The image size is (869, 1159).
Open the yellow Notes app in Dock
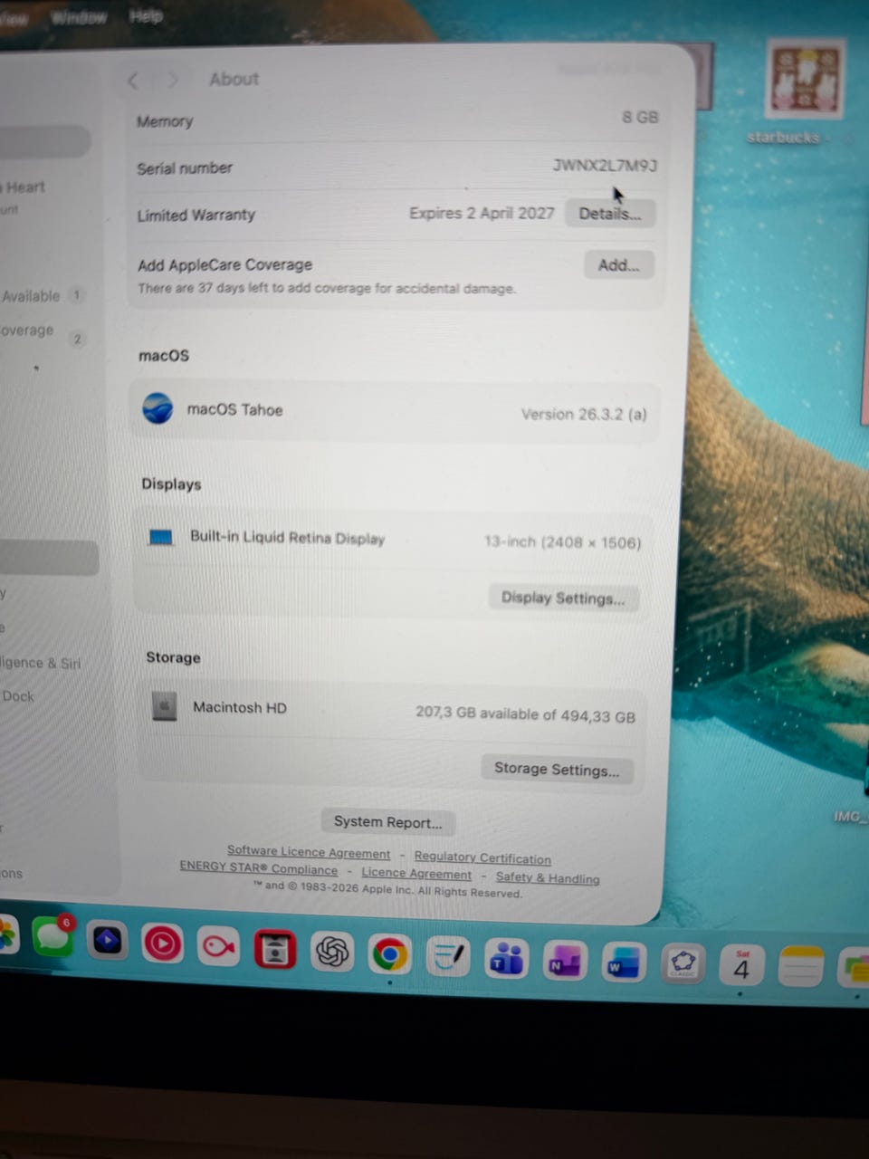click(x=801, y=967)
